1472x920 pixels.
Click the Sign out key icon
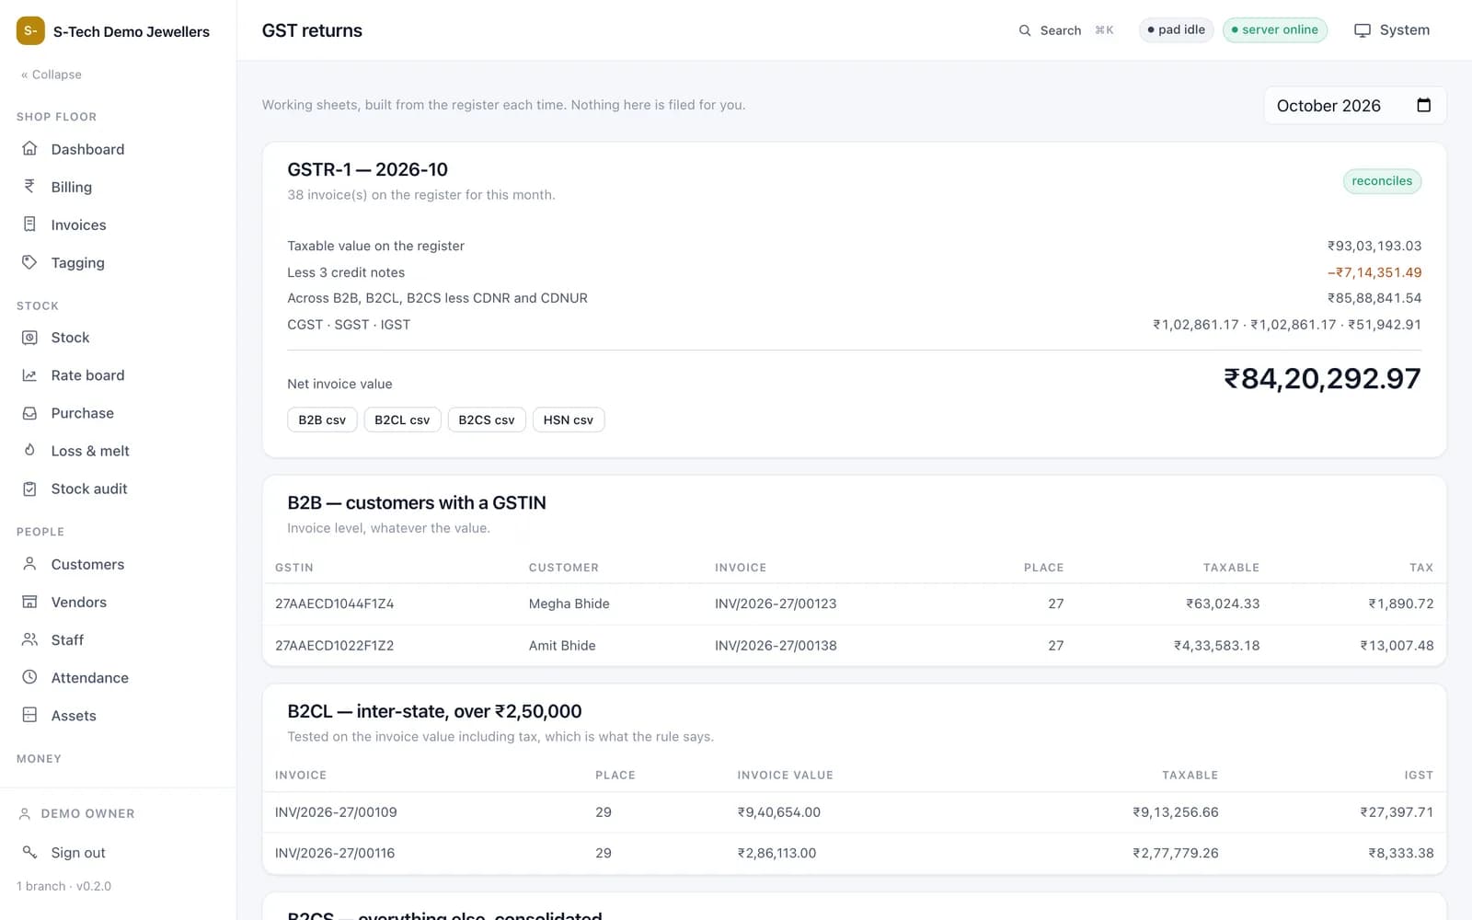(x=29, y=852)
